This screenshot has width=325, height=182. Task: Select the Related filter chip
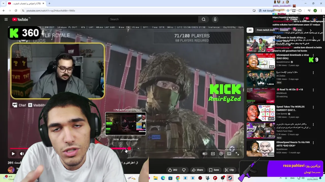(x=284, y=30)
